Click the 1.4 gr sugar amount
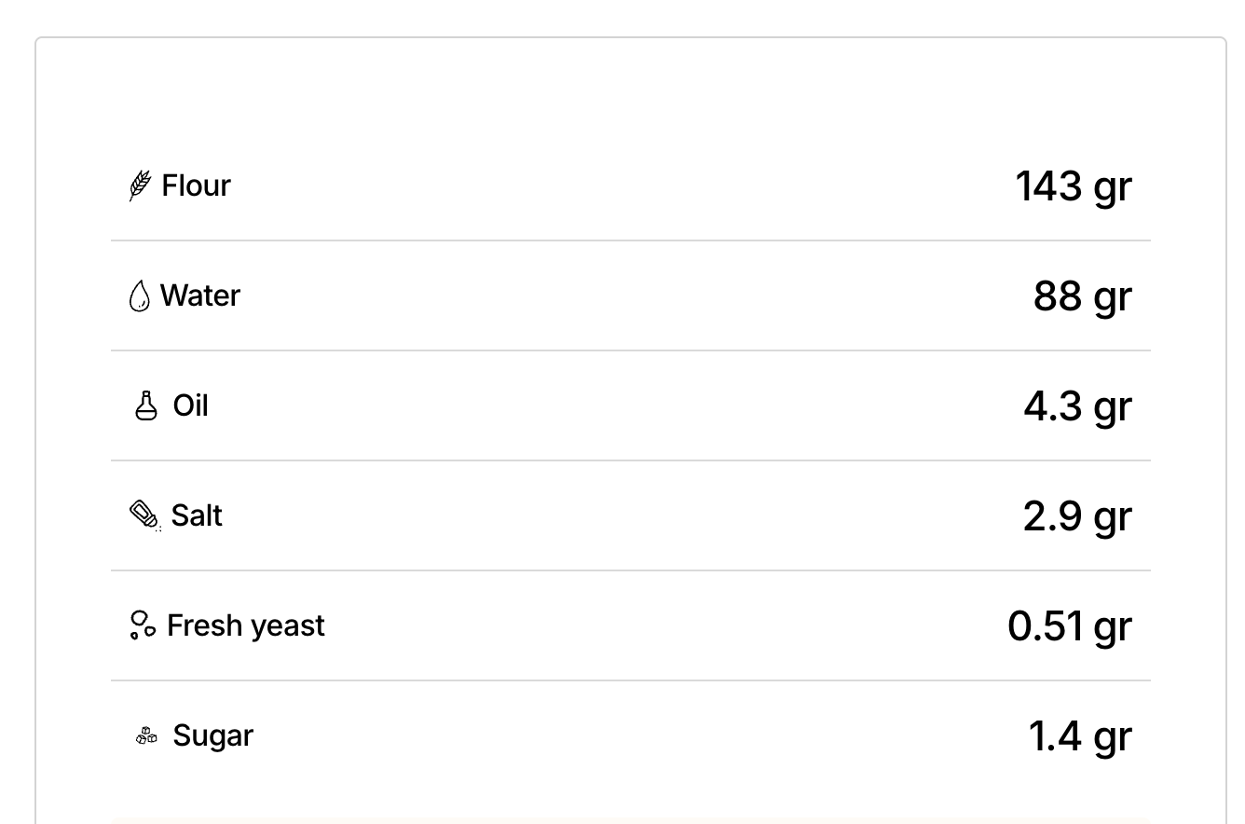 1080,736
